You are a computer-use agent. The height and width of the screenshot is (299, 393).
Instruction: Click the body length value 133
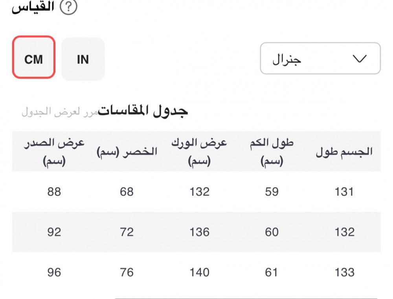pyautogui.click(x=344, y=272)
